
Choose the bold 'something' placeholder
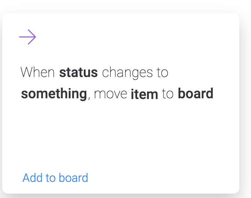54,94
